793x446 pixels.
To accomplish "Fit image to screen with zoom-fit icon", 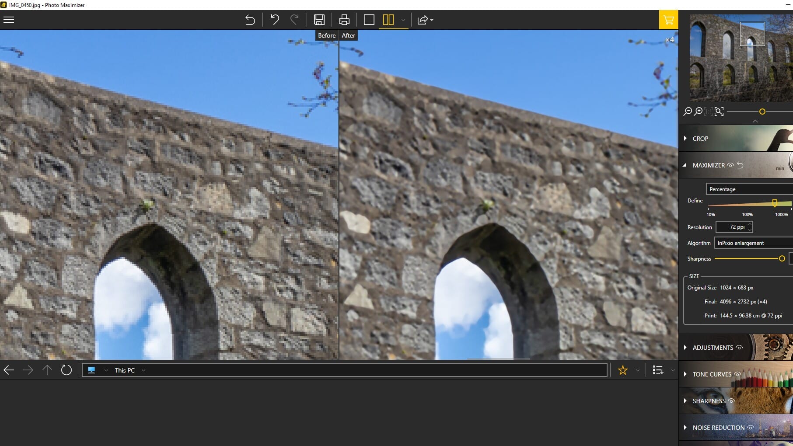I will click(x=719, y=111).
